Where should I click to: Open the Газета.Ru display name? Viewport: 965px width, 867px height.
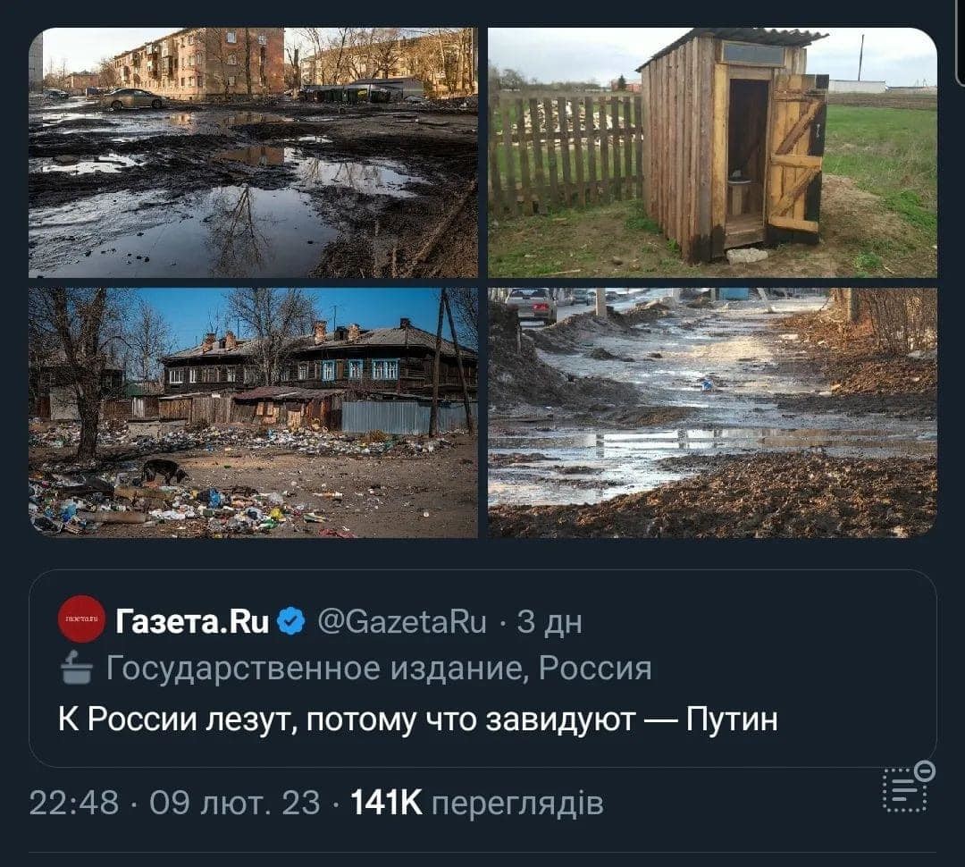[193, 621]
